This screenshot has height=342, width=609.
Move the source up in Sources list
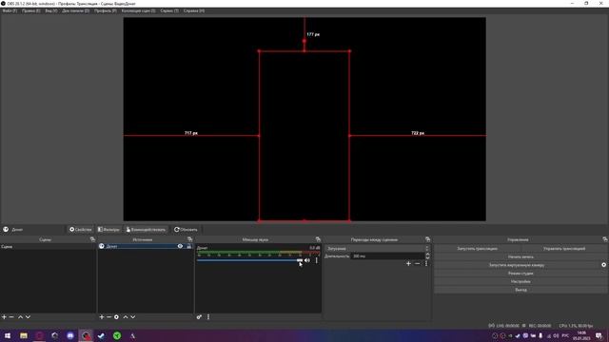[126, 316]
